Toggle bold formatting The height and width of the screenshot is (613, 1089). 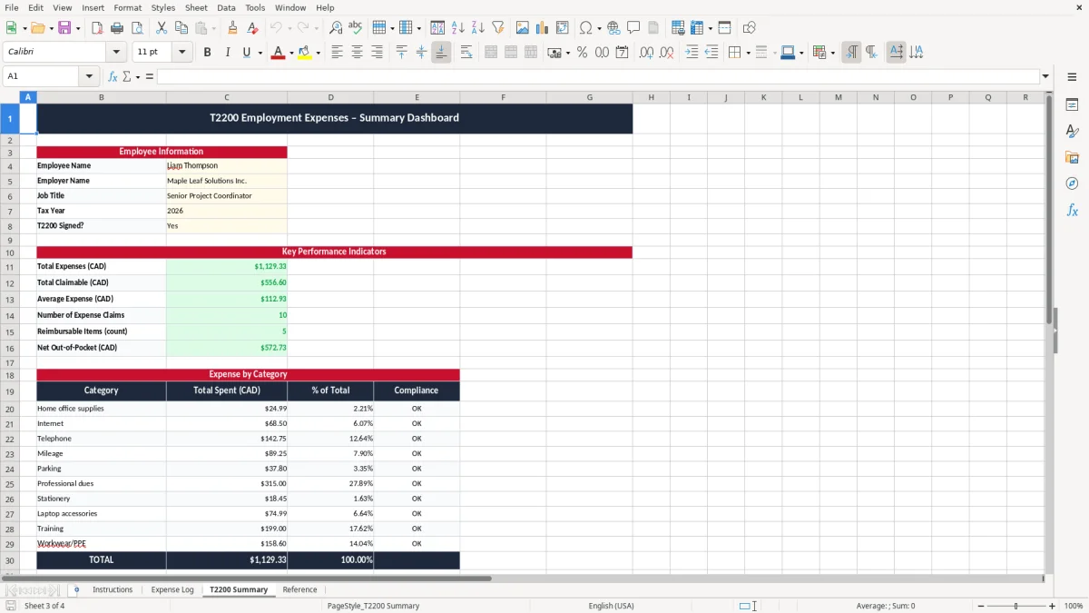(x=207, y=53)
